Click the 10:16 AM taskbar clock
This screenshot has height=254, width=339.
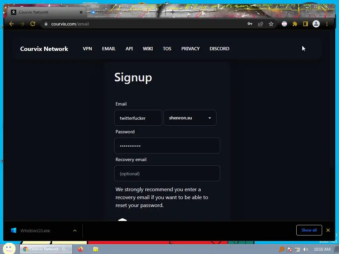click(x=322, y=249)
